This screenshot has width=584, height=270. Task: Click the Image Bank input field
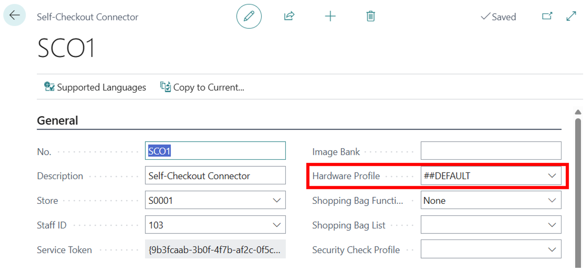coord(490,151)
